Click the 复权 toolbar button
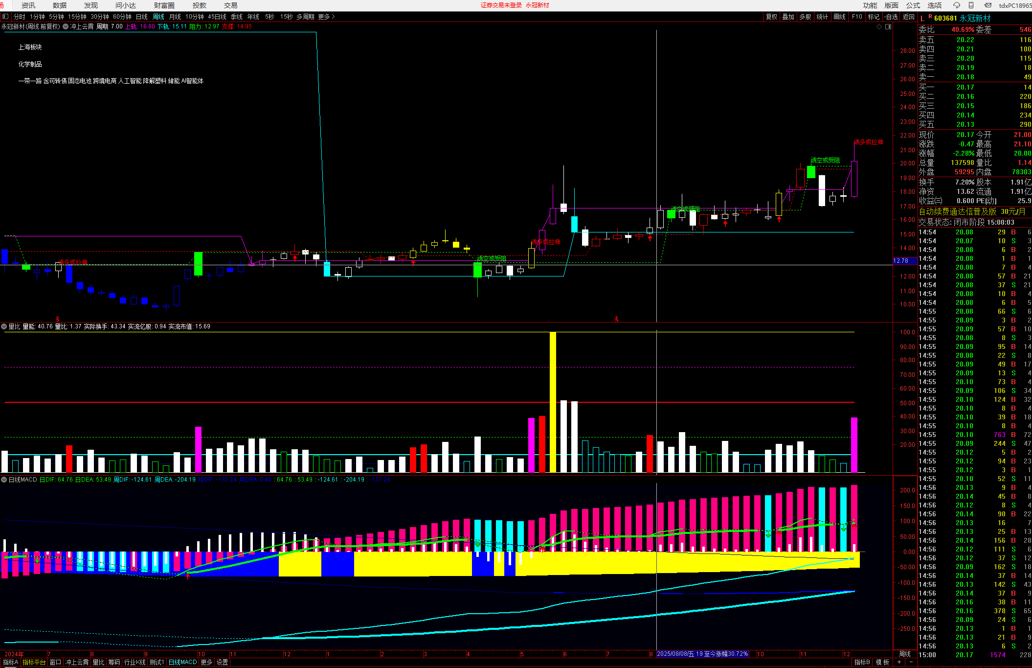The height and width of the screenshot is (668, 1032). pos(771,17)
